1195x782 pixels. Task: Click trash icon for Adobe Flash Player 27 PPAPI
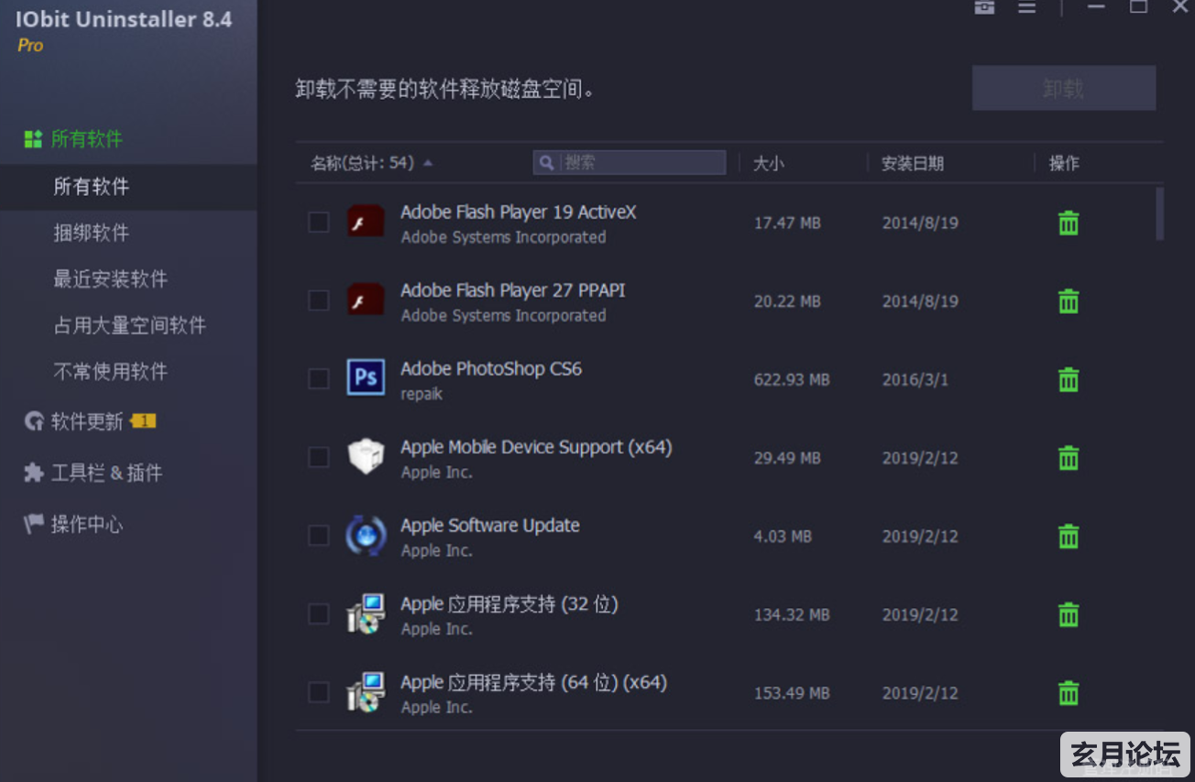coord(1069,301)
